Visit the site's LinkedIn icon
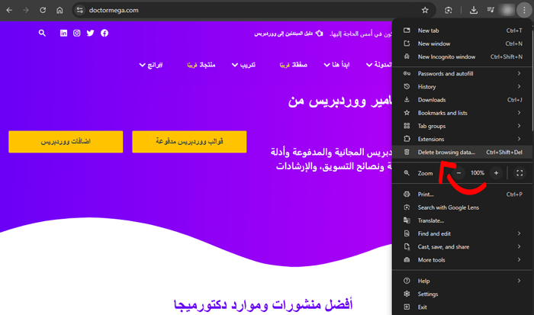The image size is (534, 315). point(63,33)
